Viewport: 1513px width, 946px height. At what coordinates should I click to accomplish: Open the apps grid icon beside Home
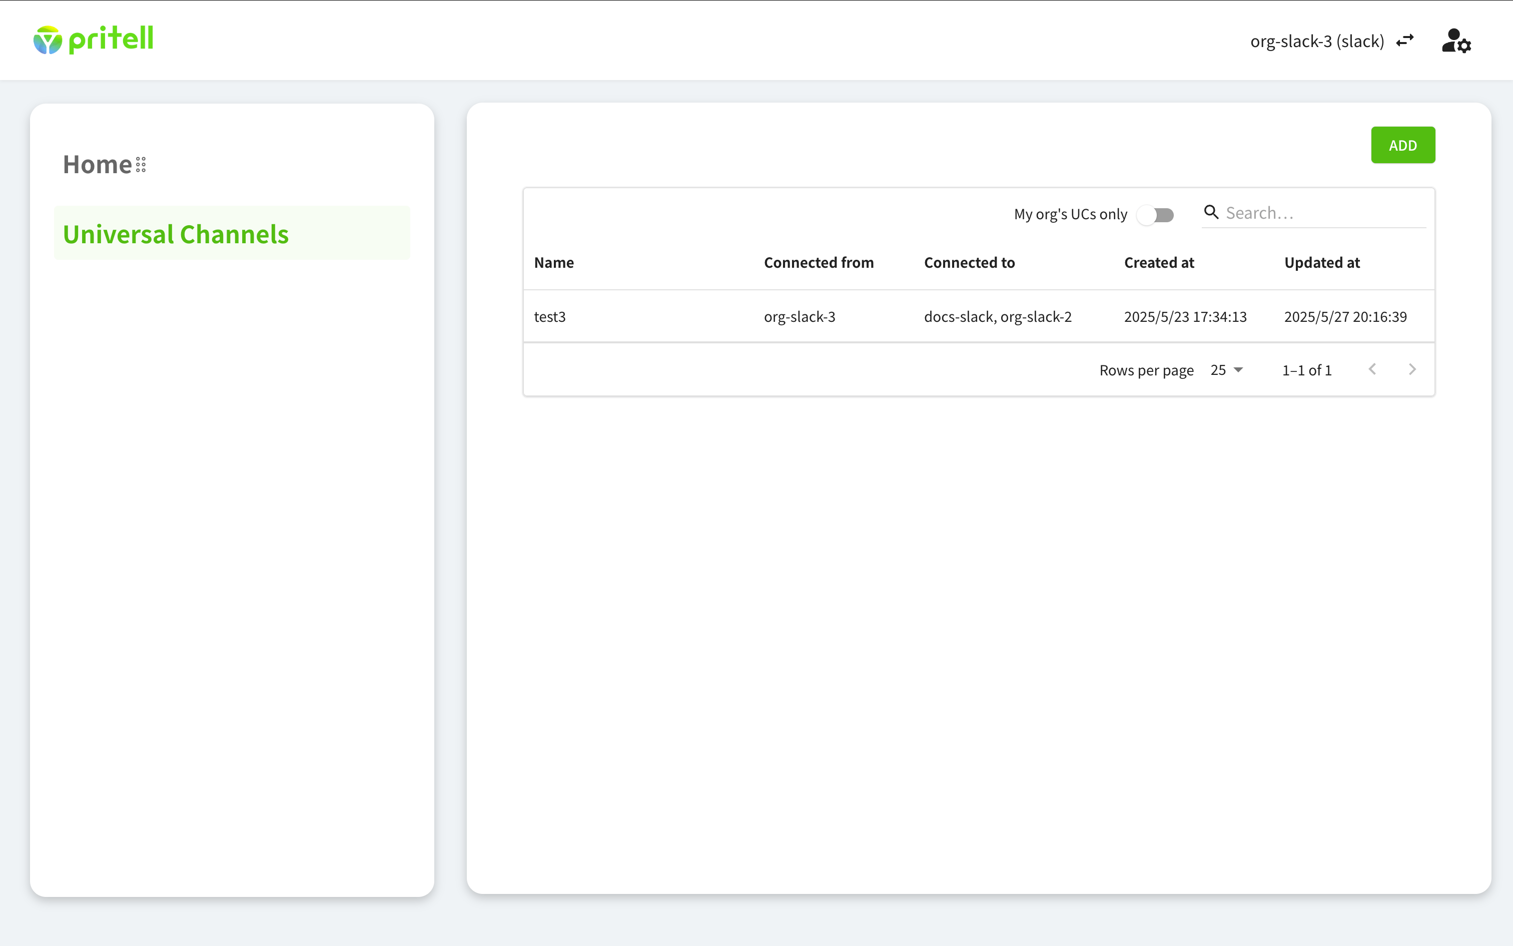pyautogui.click(x=141, y=165)
